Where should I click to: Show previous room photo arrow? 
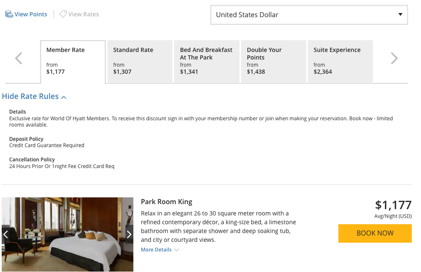(x=6, y=234)
